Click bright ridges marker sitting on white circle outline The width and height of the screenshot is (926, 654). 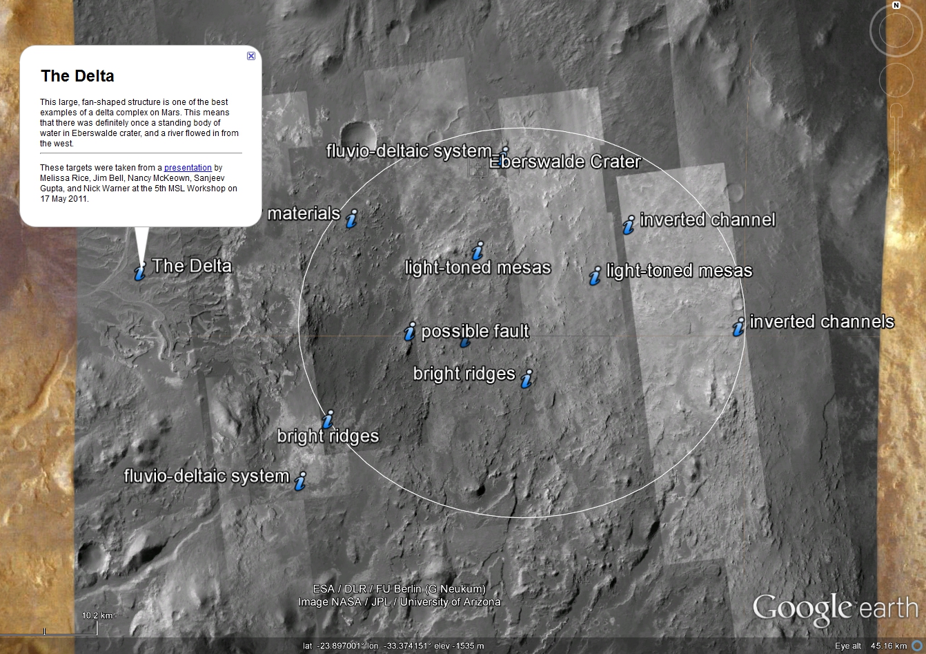328,419
